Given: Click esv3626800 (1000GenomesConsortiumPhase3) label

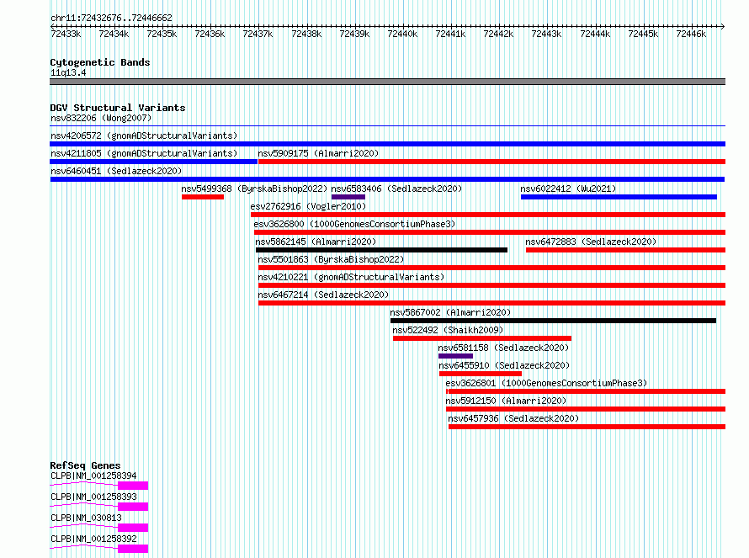Looking at the screenshot, I should click(x=354, y=224).
